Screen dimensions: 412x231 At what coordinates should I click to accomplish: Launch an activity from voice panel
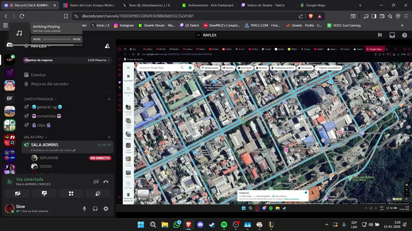point(71,193)
